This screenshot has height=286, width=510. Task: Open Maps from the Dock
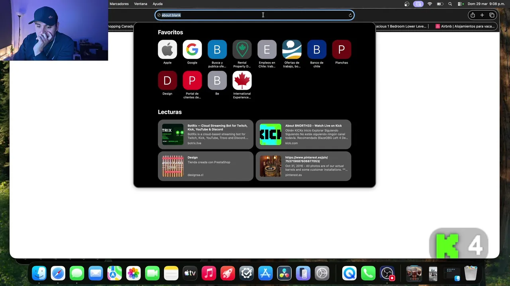point(114,273)
